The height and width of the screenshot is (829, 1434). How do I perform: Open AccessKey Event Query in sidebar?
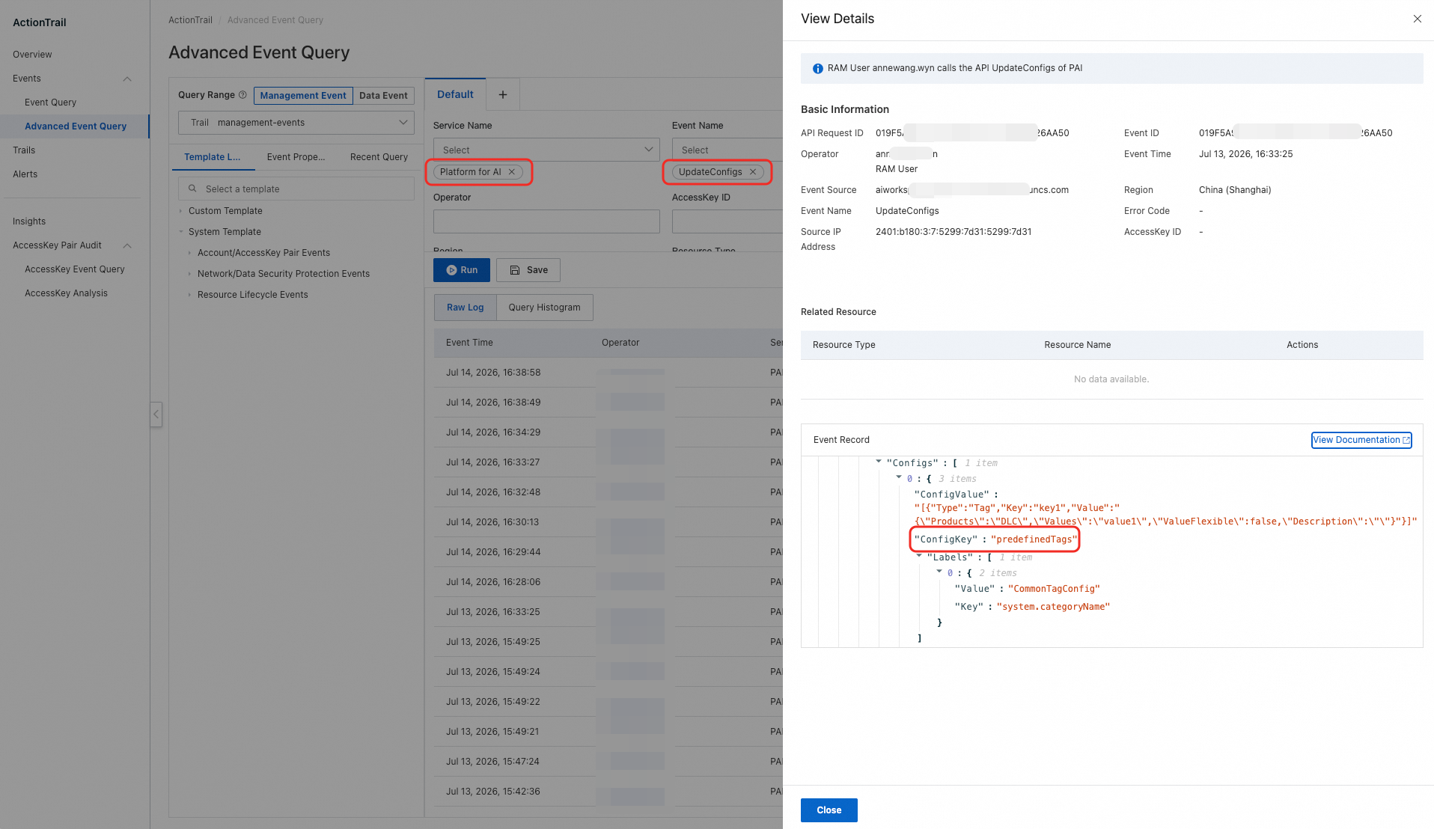tap(75, 269)
